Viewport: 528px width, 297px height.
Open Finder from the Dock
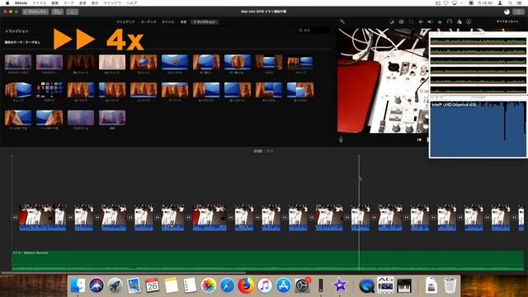78,285
